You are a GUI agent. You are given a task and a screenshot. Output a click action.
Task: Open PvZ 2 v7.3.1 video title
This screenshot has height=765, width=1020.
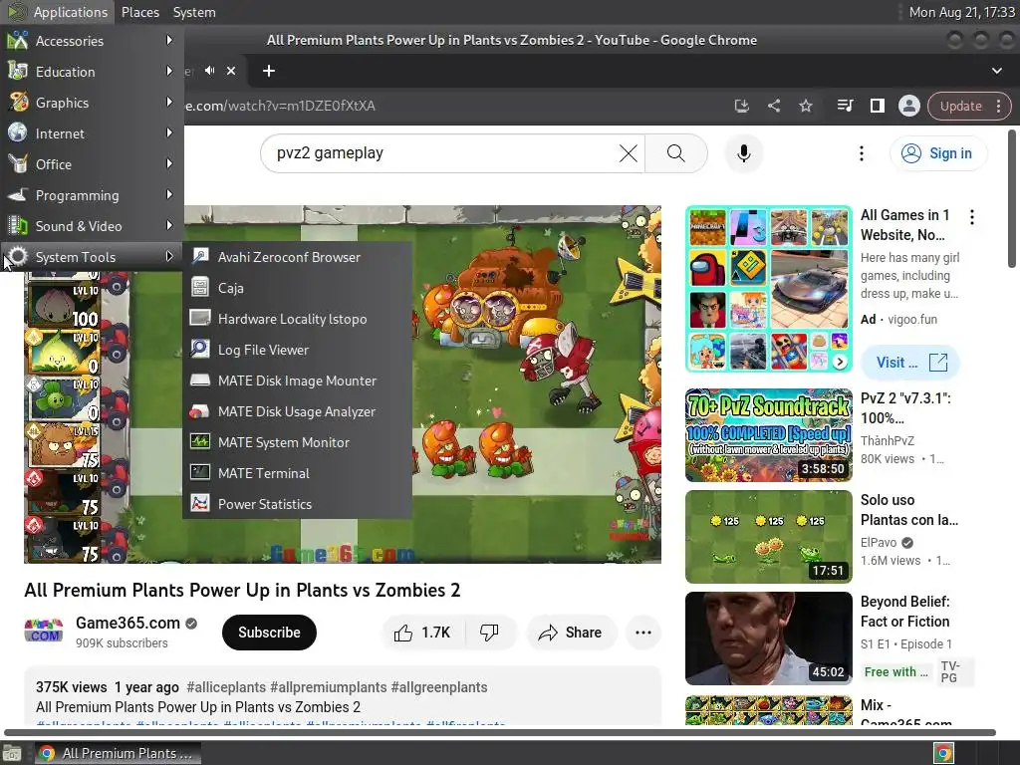click(905, 407)
